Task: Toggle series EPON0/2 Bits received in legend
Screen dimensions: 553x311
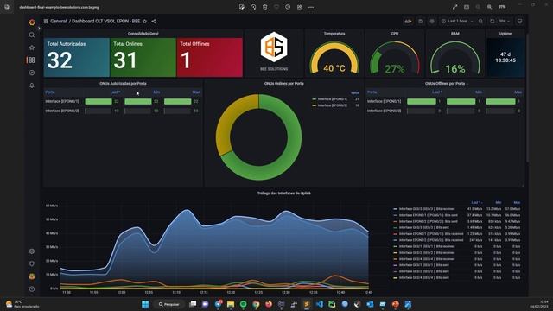Action: point(431,240)
